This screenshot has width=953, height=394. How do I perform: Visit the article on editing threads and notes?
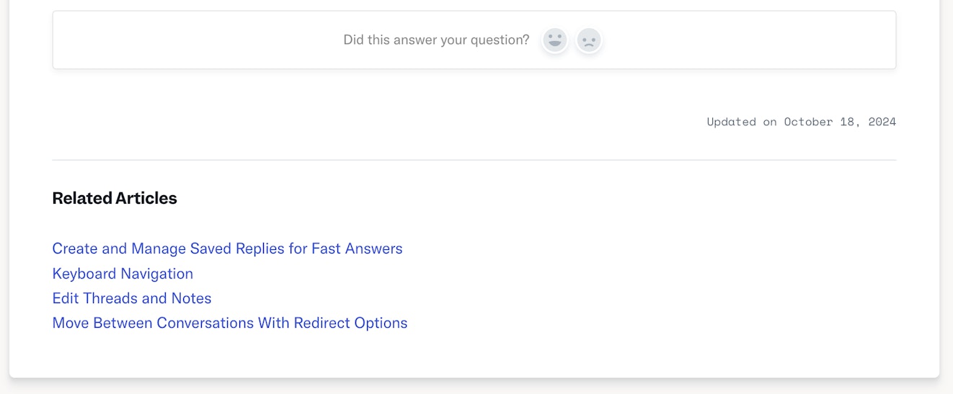[x=132, y=298]
